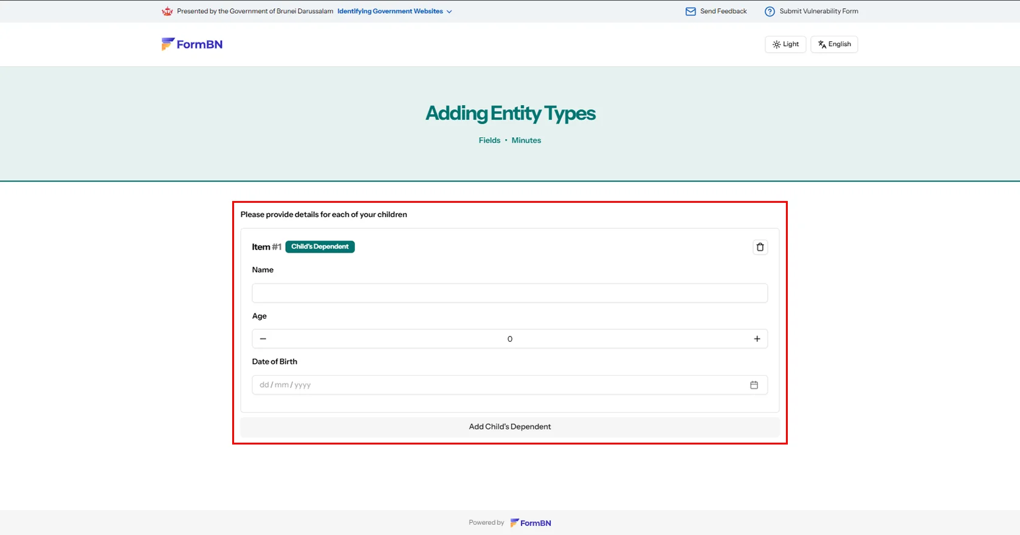Click the Item #1 heading

(266, 247)
